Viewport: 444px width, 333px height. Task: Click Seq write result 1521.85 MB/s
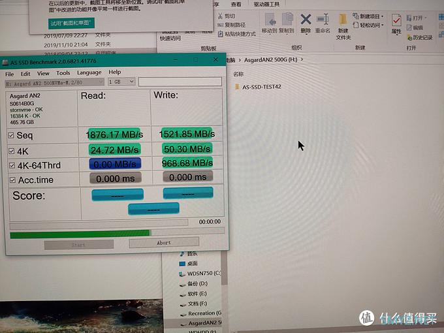pos(187,134)
